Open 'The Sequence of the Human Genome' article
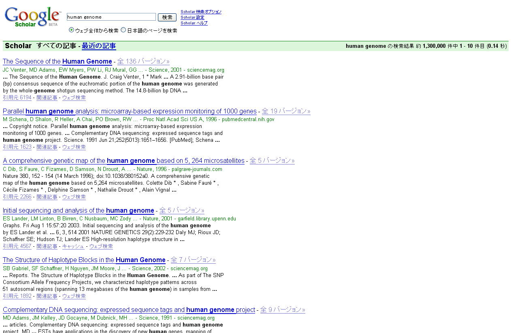The height and width of the screenshot is (333, 511). click(57, 62)
